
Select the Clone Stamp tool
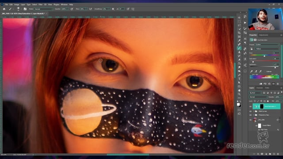click(x=239, y=52)
